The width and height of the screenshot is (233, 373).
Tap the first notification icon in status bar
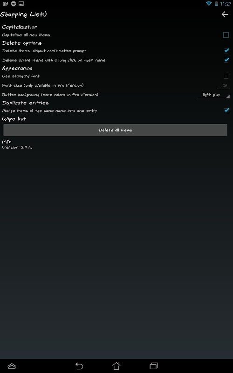pyautogui.click(x=6, y=4)
